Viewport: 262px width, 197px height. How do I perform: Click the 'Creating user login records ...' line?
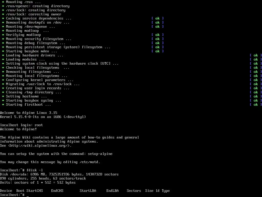[36, 88]
